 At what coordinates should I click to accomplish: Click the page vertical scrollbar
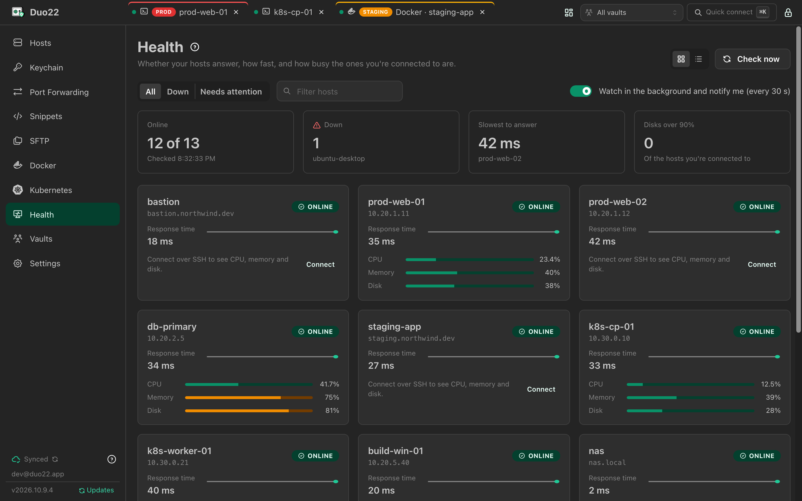798,179
